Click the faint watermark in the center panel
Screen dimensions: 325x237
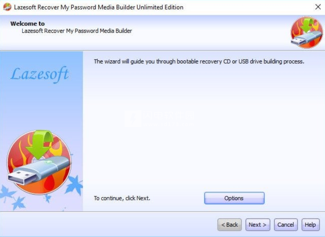point(160,118)
